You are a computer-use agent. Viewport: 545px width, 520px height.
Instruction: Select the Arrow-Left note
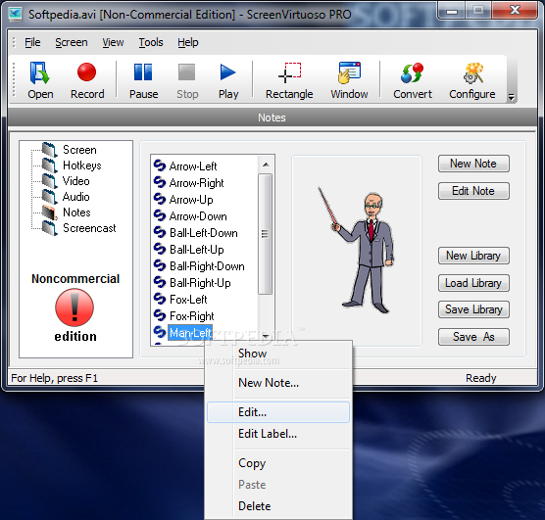pos(193,166)
